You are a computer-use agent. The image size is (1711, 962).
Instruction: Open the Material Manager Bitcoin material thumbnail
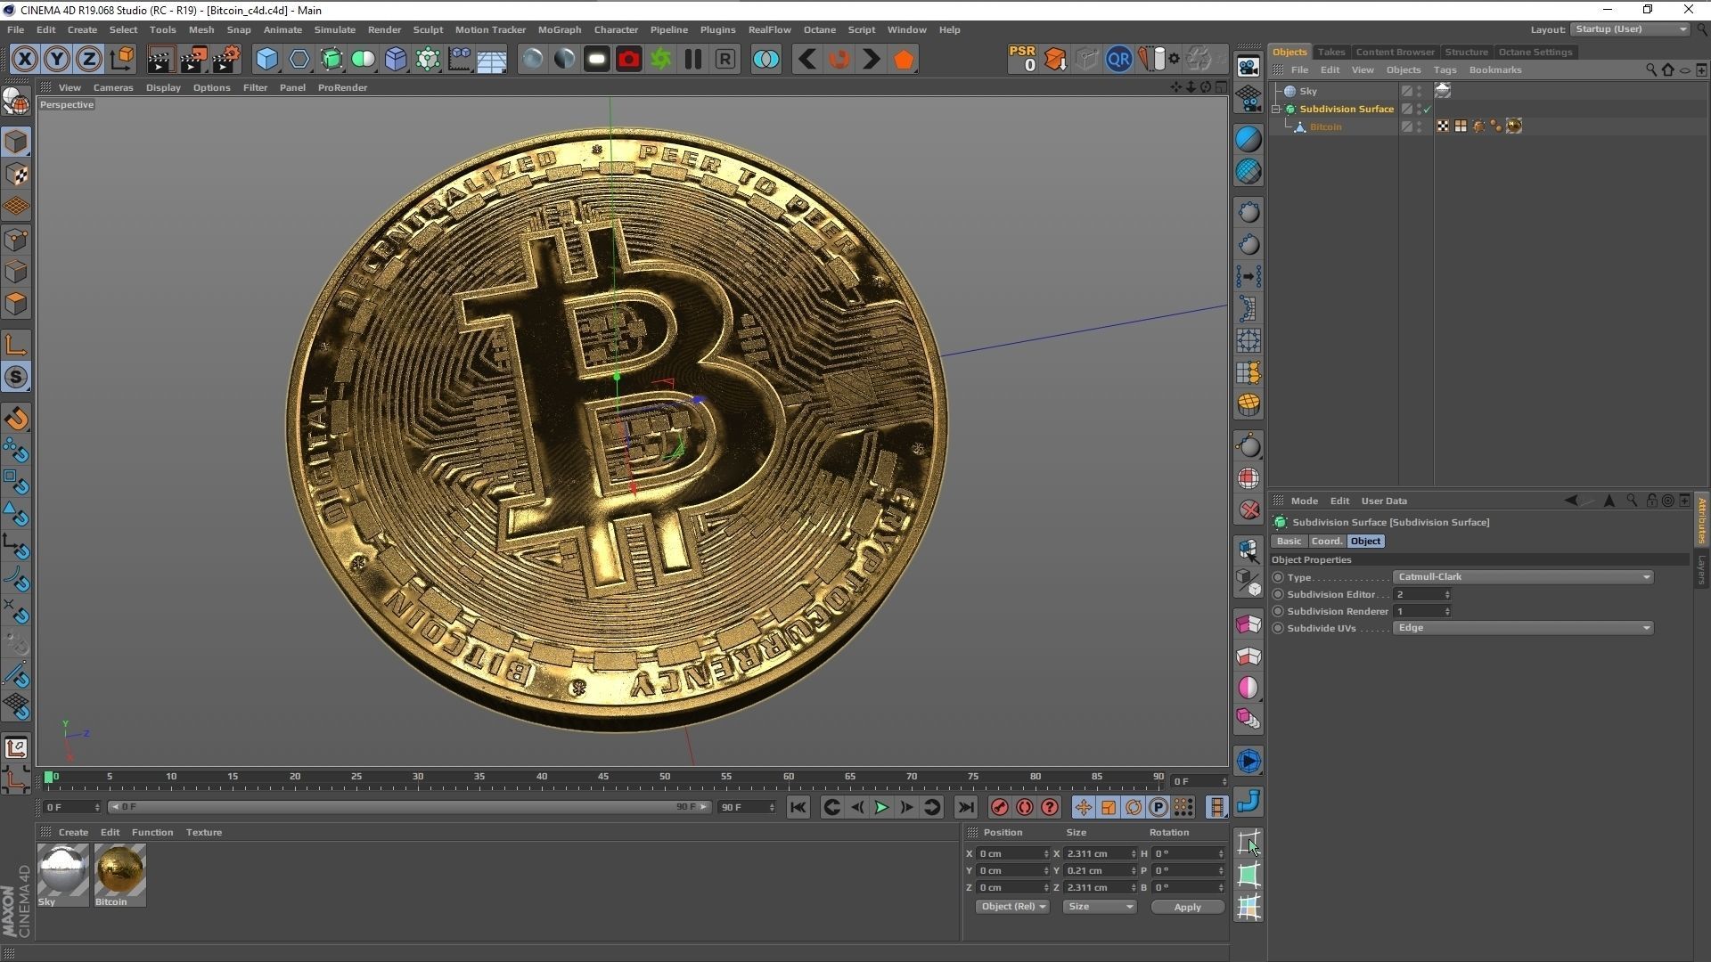119,871
